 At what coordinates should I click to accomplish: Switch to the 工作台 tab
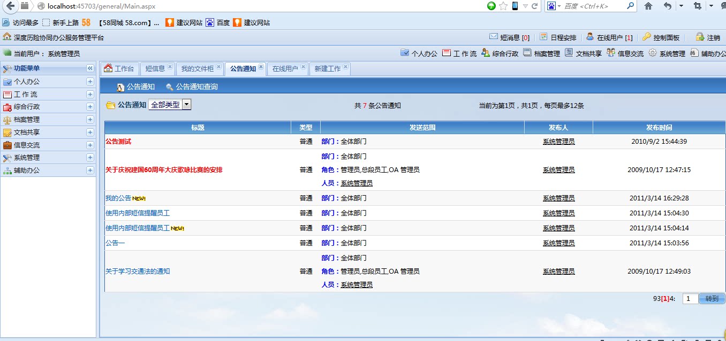119,68
